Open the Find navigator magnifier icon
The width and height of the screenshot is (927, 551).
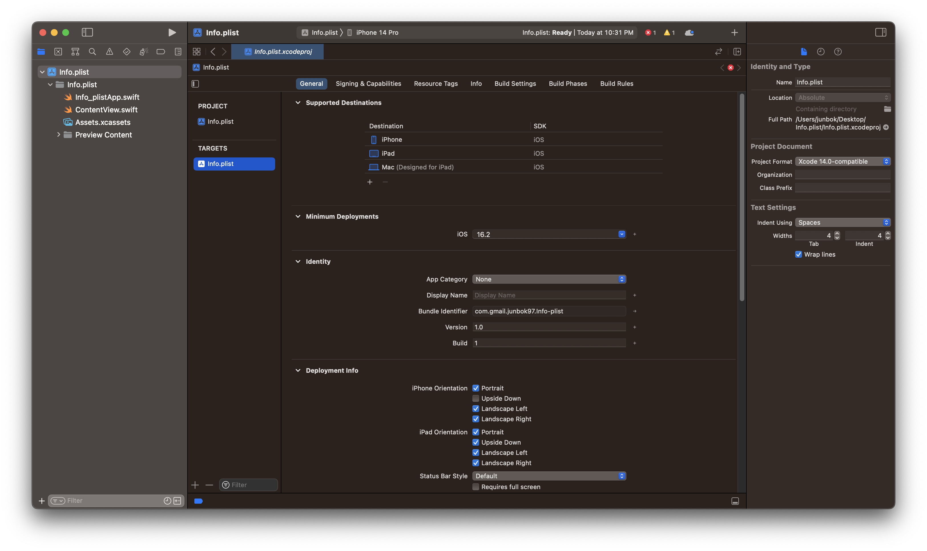coord(92,52)
